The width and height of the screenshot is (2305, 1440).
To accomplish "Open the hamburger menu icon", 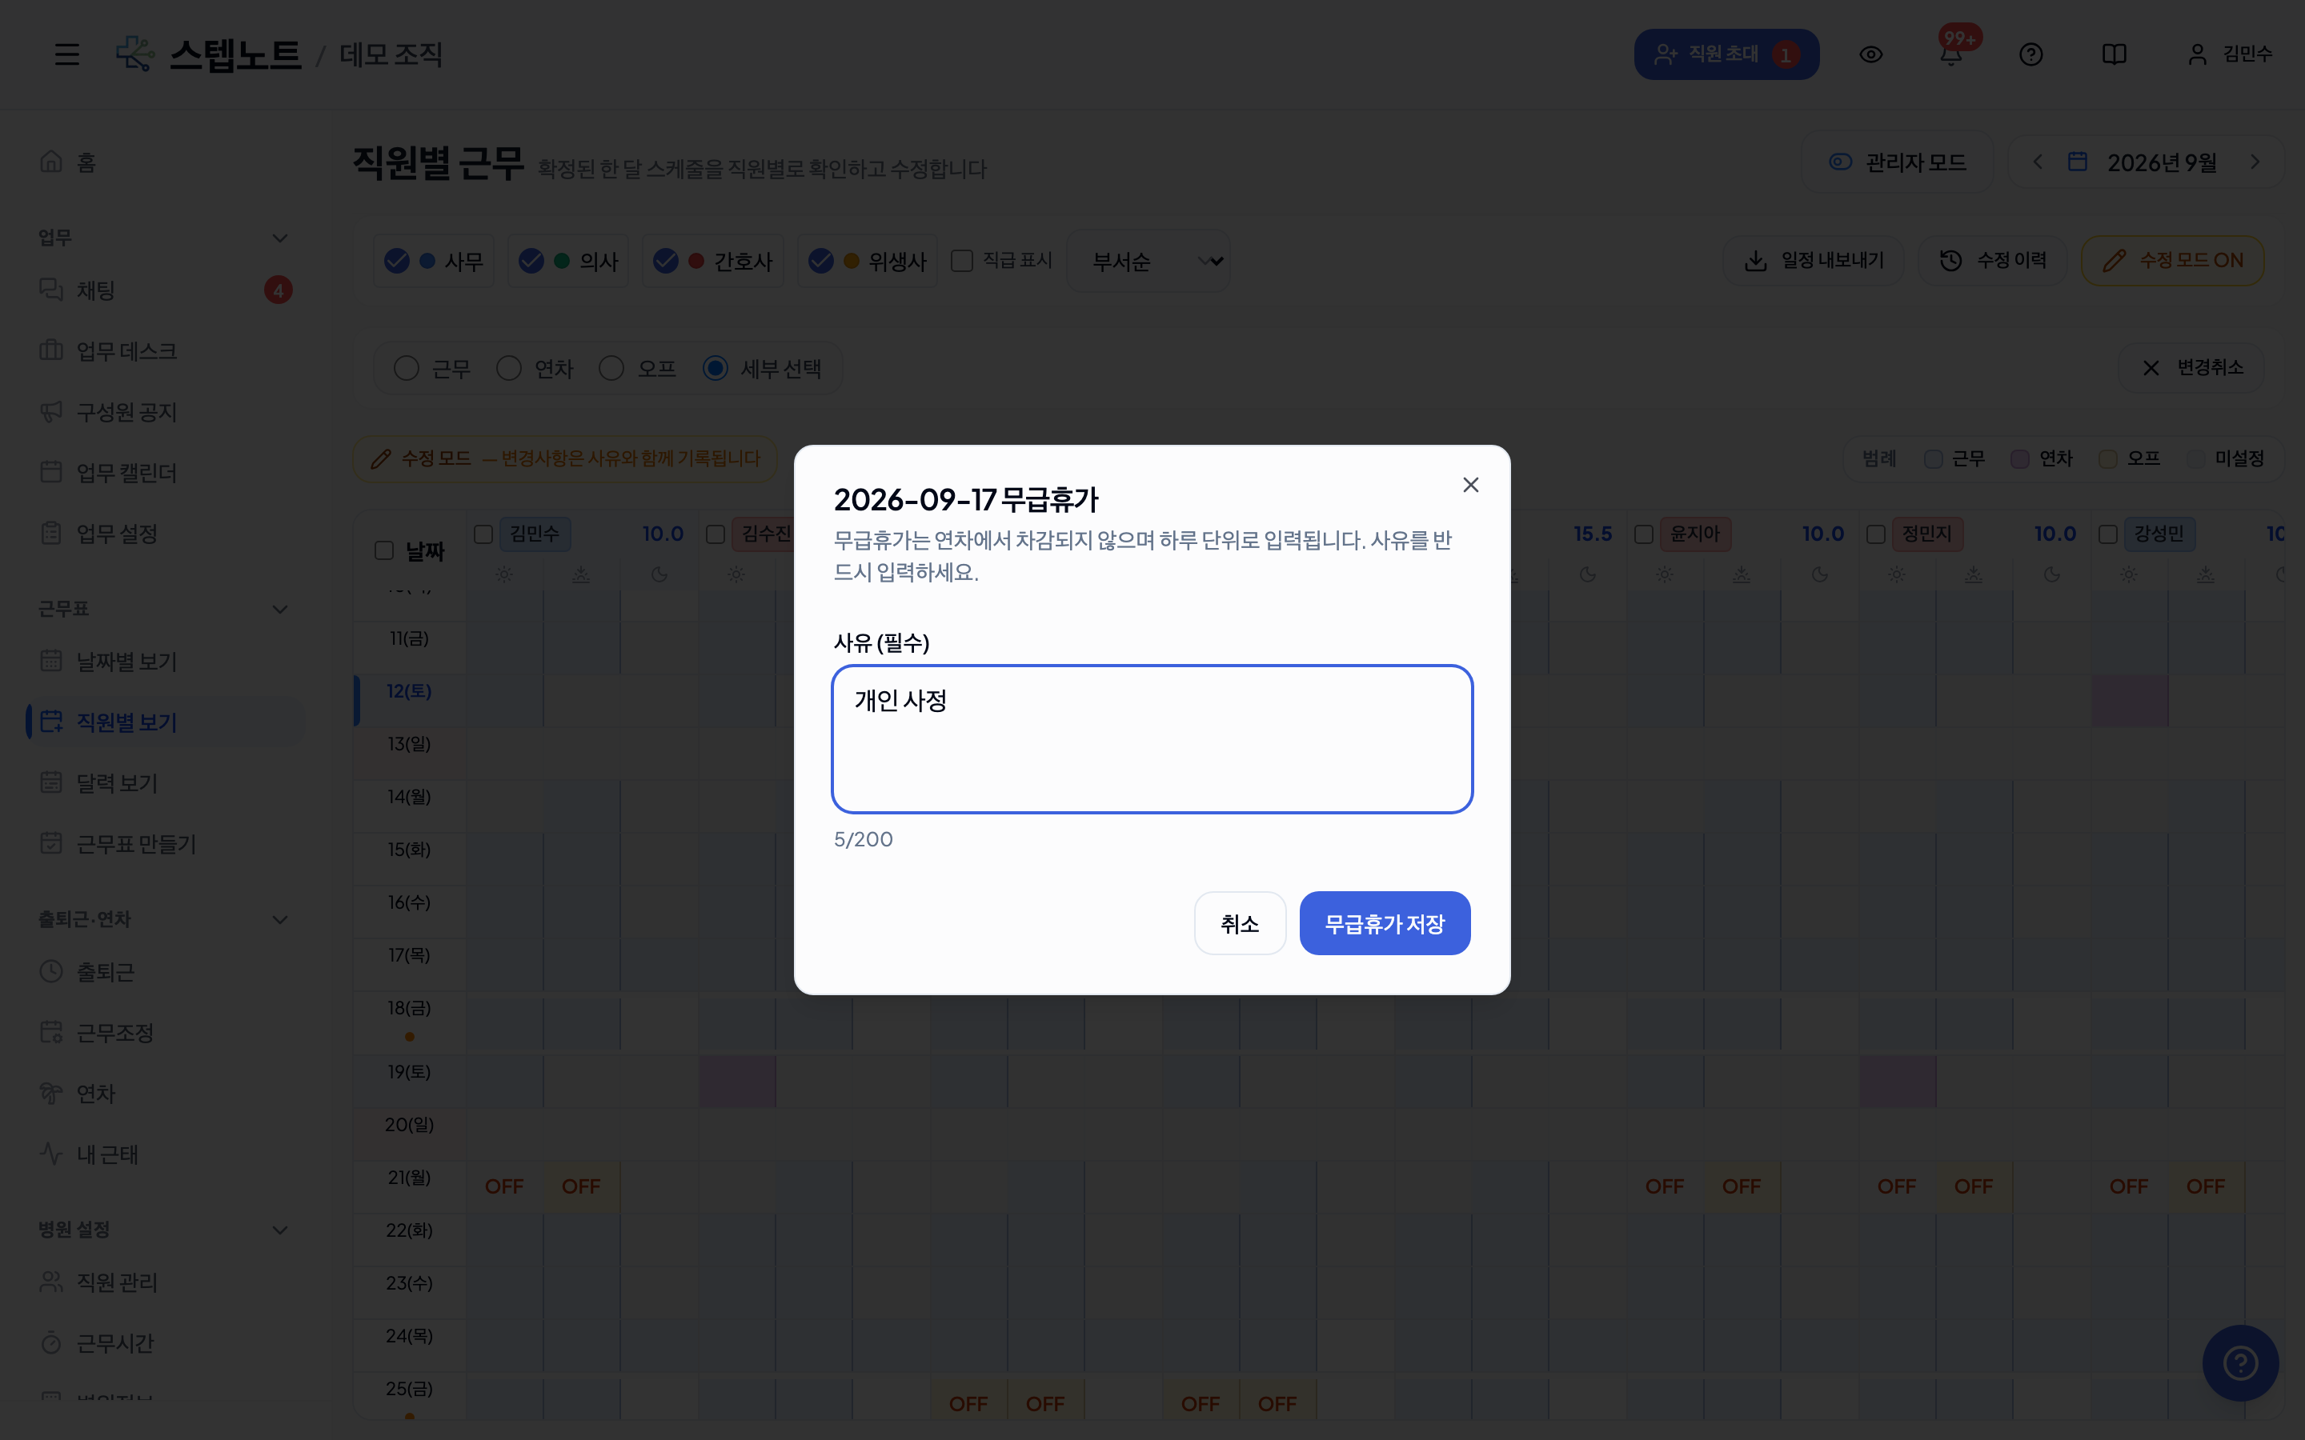I will click(x=66, y=54).
